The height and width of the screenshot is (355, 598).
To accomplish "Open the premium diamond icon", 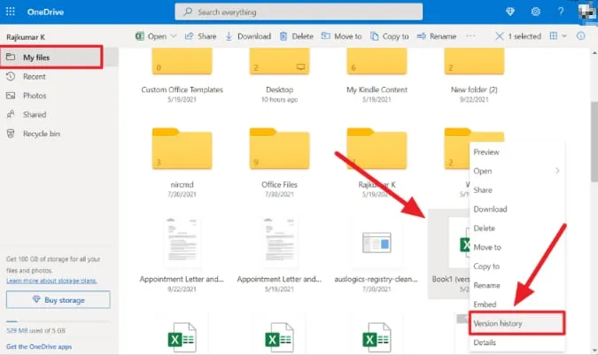I will coord(510,12).
